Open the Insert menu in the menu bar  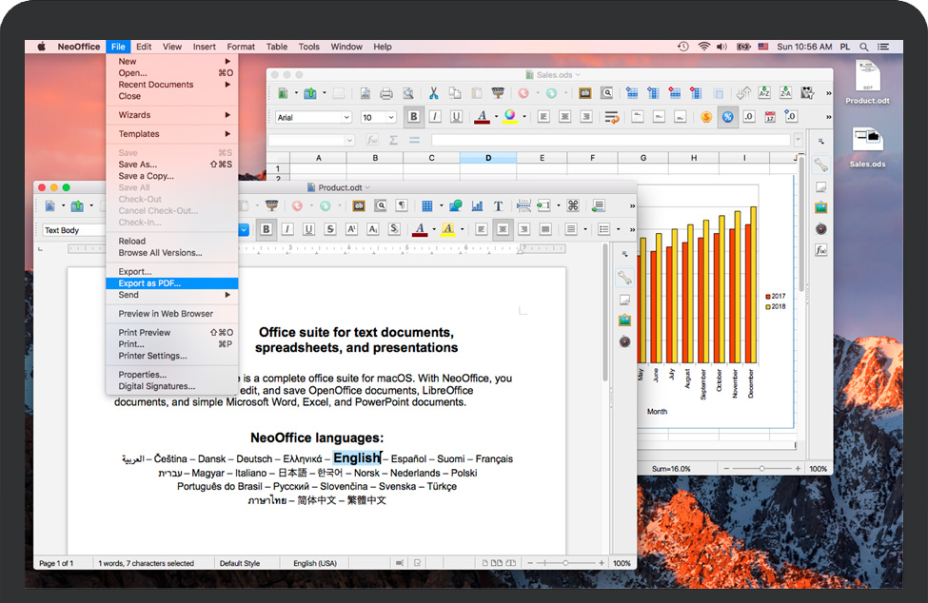[x=204, y=47]
